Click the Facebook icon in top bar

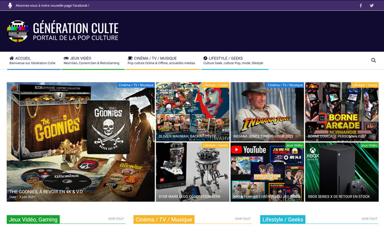(361, 6)
